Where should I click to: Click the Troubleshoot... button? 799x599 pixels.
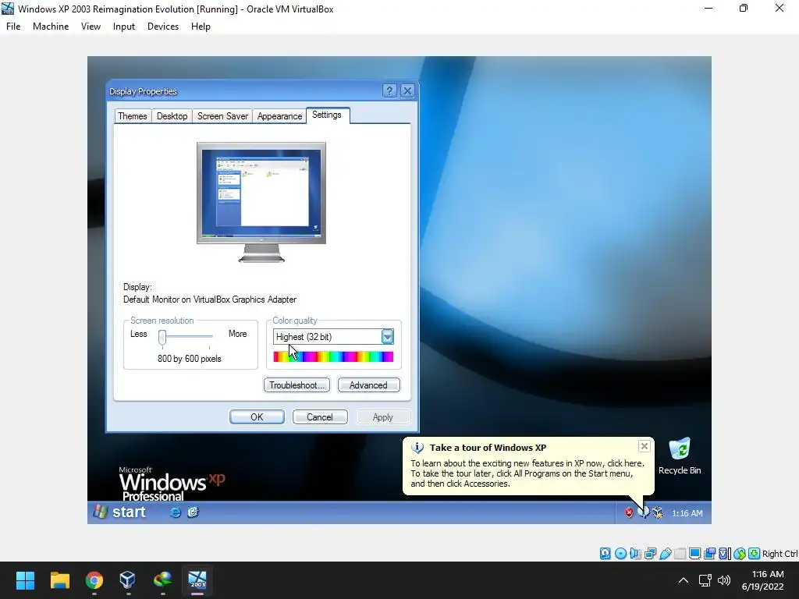tap(297, 385)
